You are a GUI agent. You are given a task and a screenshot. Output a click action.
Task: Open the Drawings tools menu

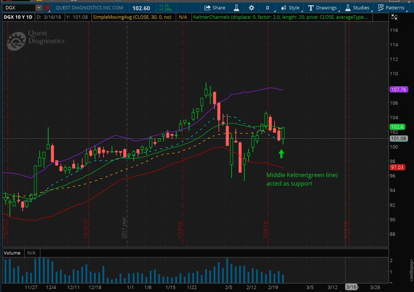pyautogui.click(x=322, y=8)
